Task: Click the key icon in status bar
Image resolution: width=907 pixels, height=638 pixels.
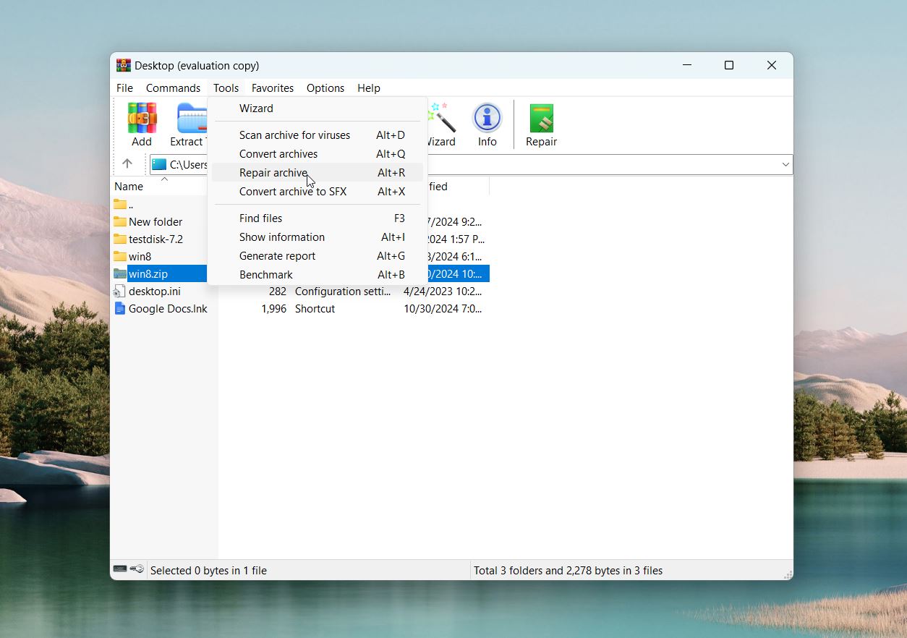Action: tap(137, 570)
